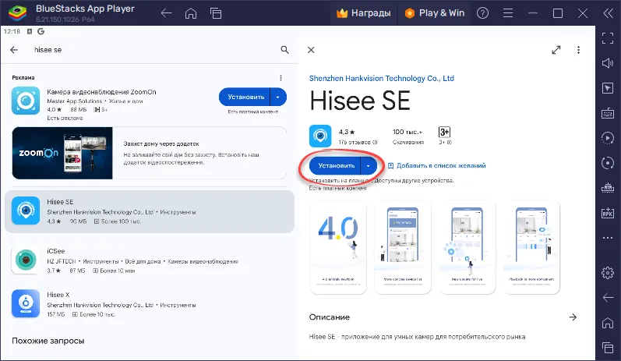Open the BlueStacks hamburger menu
The width and height of the screenshot is (621, 361).
pyautogui.click(x=508, y=13)
